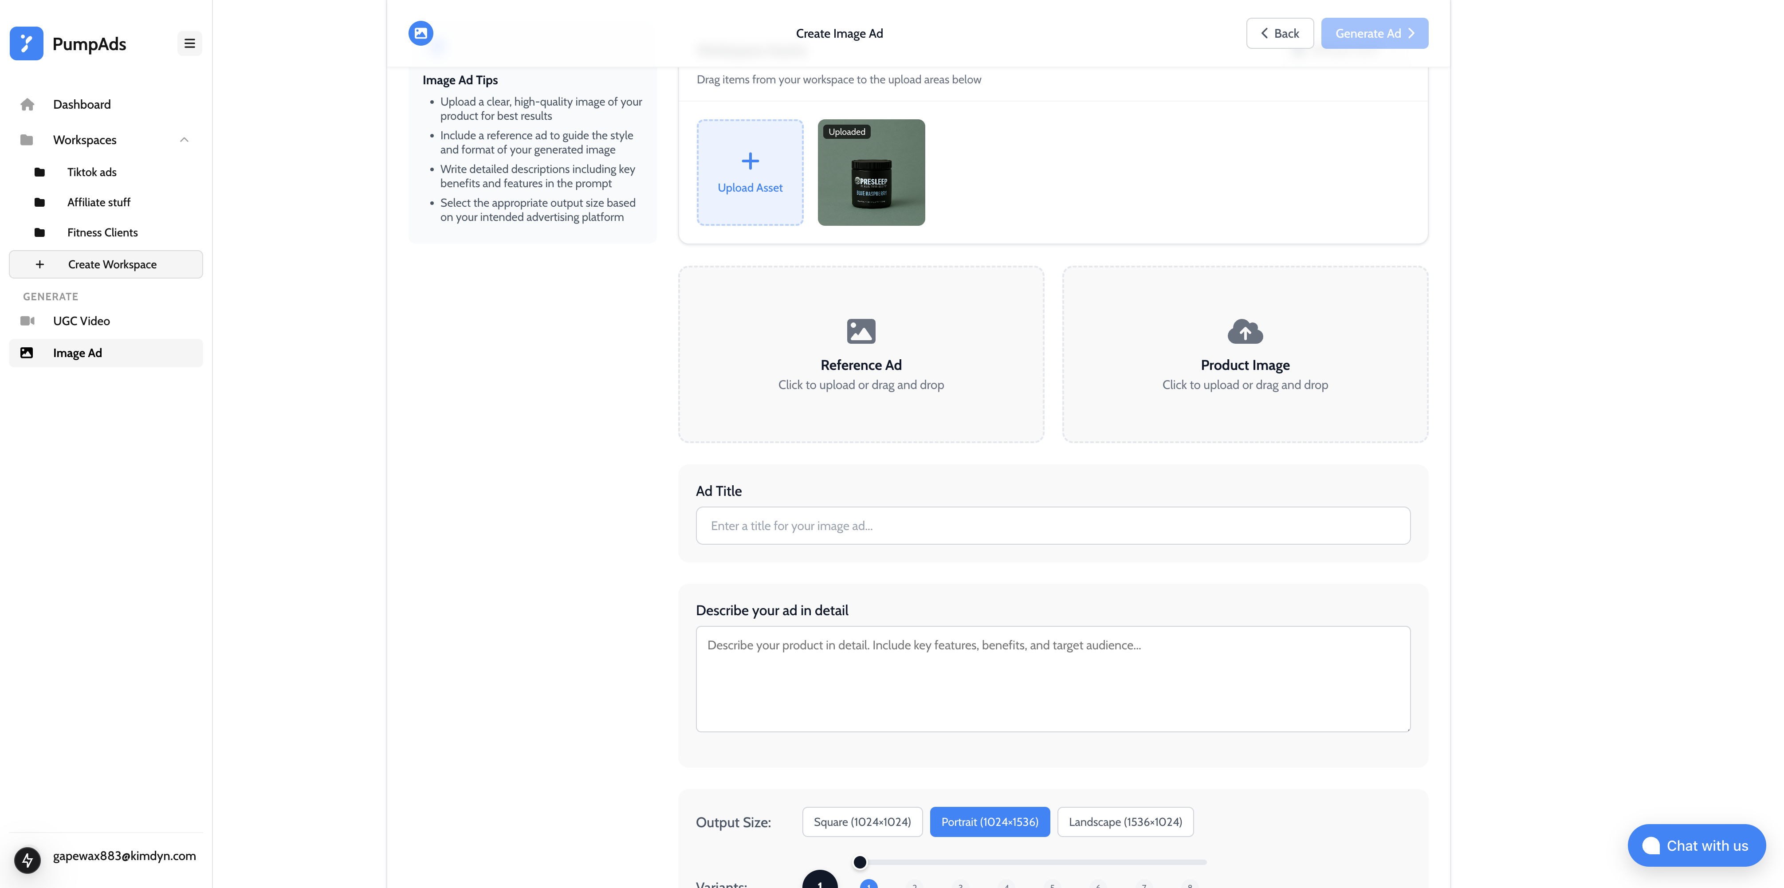This screenshot has height=888, width=1784.
Task: Select Square (1024×1024) output size
Action: tap(862, 822)
